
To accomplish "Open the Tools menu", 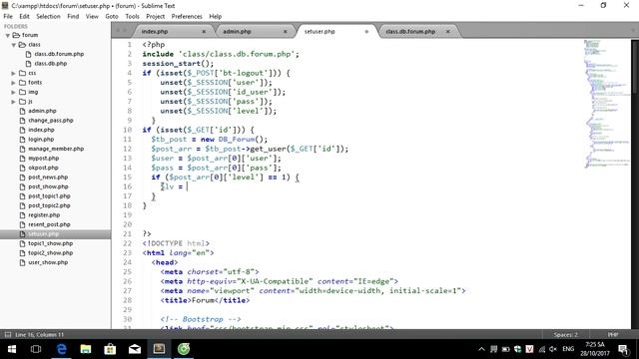I will [x=132, y=16].
